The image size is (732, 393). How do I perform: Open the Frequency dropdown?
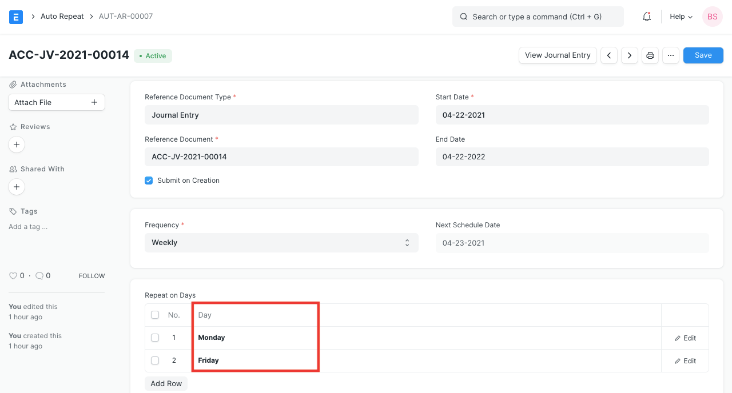coord(281,243)
